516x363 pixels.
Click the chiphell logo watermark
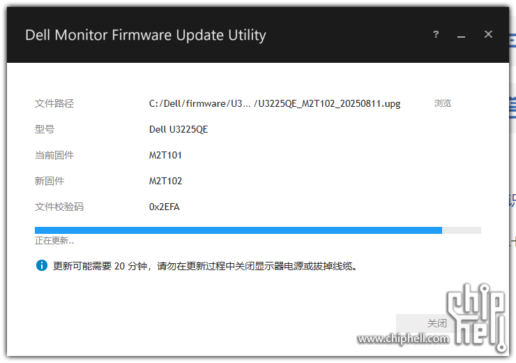point(476,317)
